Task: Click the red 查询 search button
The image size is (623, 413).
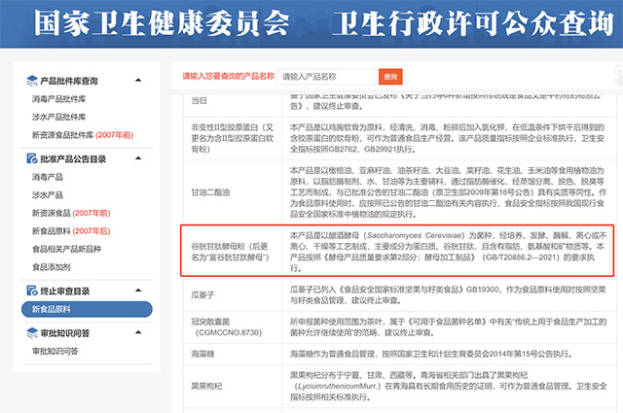Action: (x=389, y=76)
